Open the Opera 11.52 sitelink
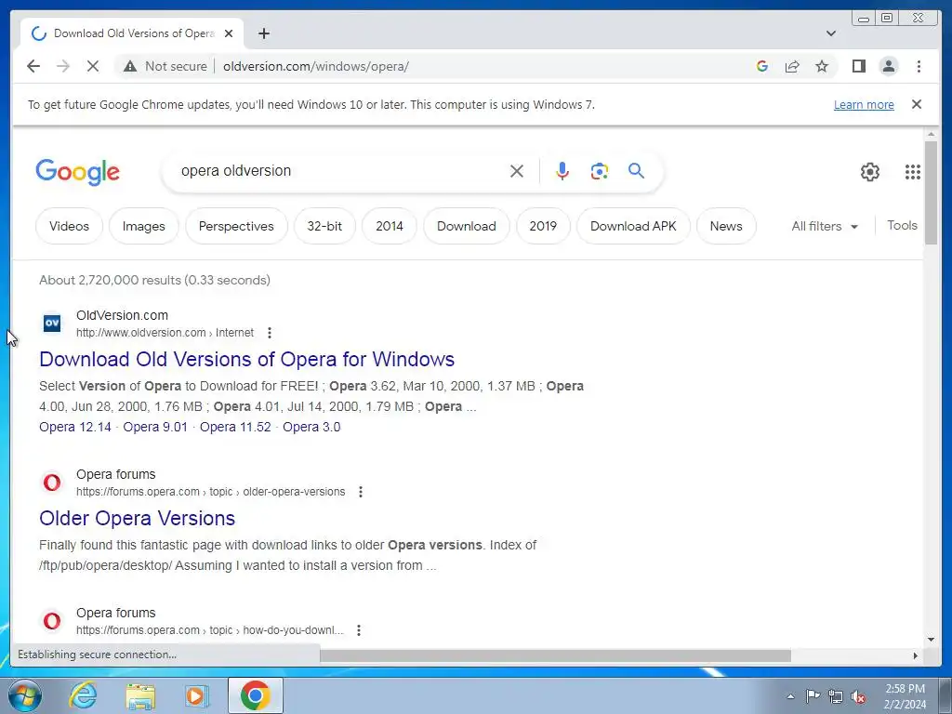The width and height of the screenshot is (952, 714). pyautogui.click(x=235, y=427)
